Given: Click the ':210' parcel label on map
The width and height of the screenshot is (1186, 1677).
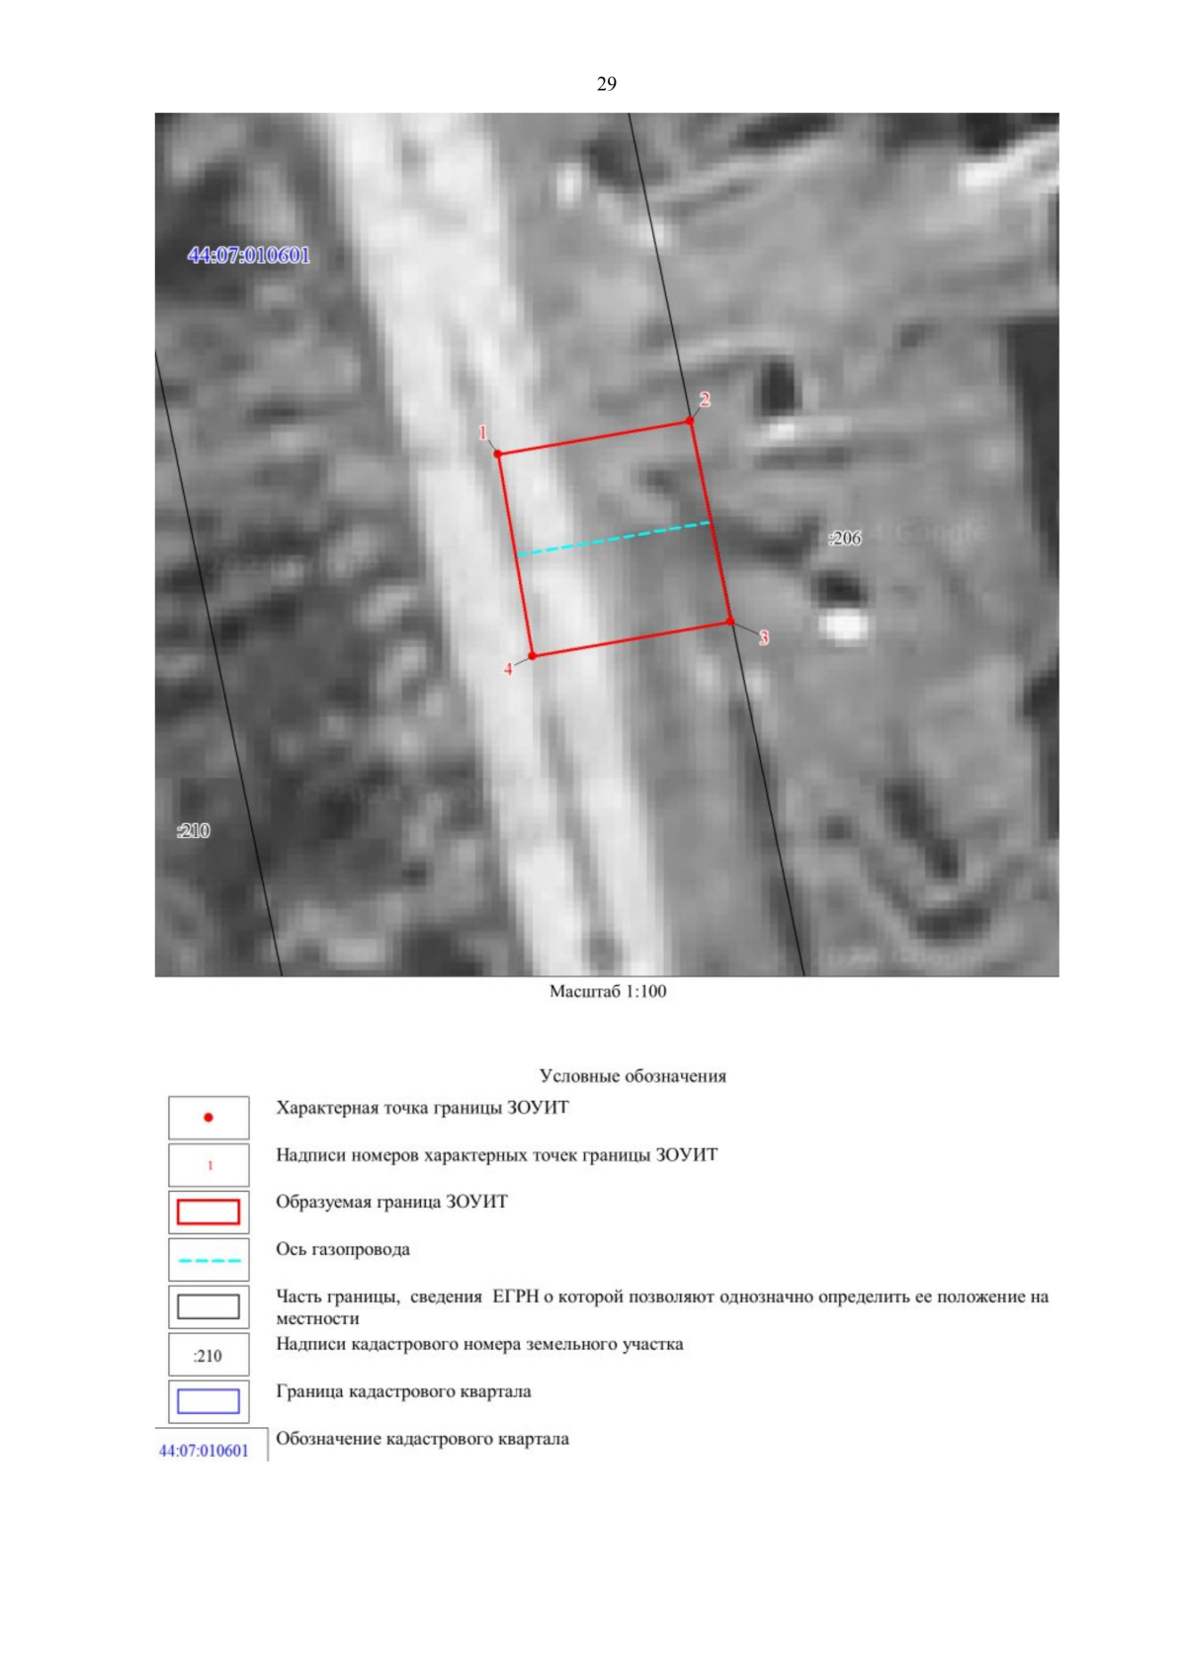Looking at the screenshot, I should click(194, 831).
